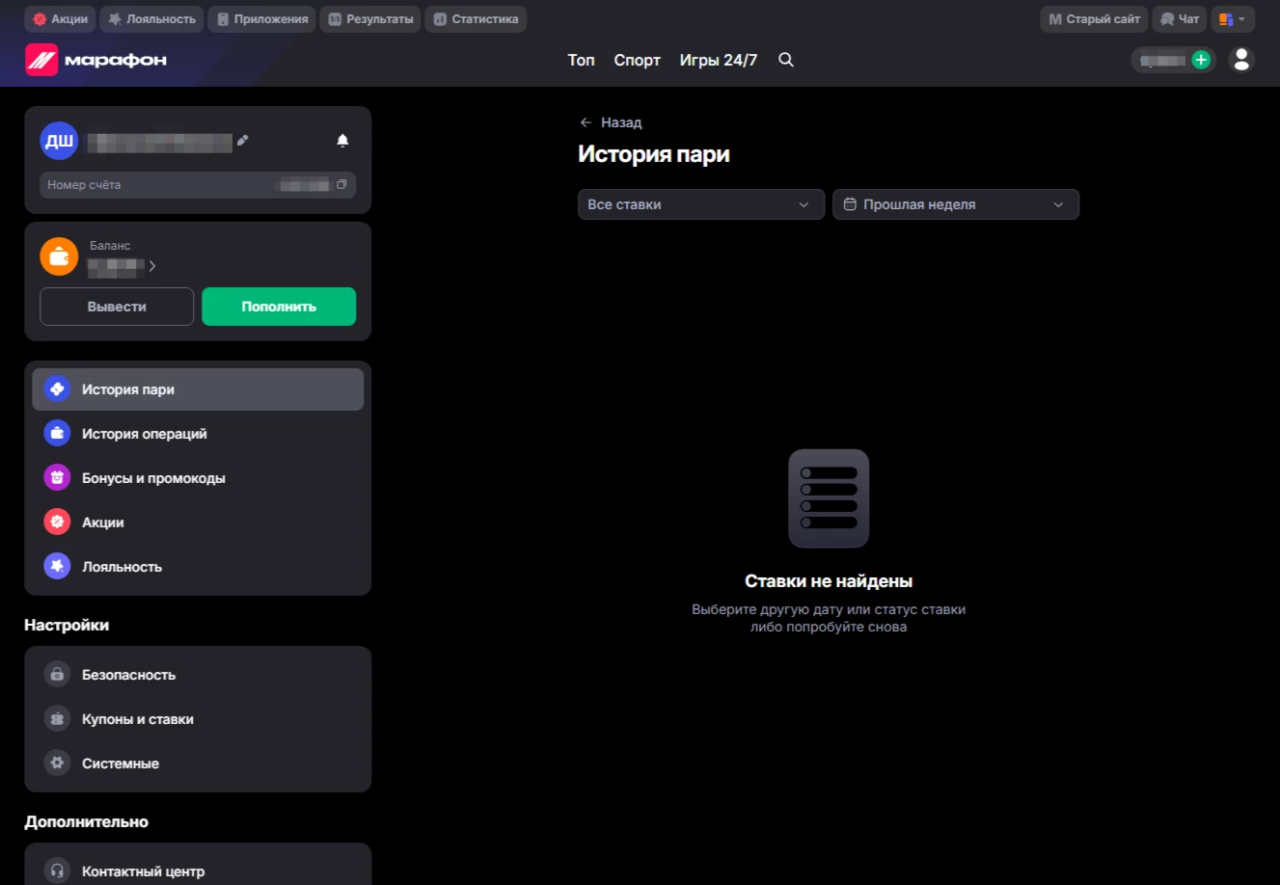Viewport: 1280px width, 885px height.
Task: Click the Системные gear icon
Action: pos(57,764)
